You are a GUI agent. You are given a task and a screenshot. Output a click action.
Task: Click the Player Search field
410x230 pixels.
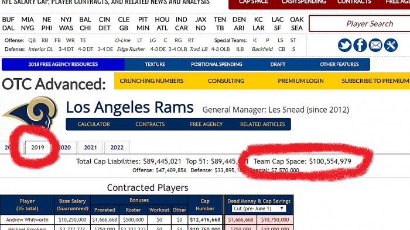[x=360, y=24]
